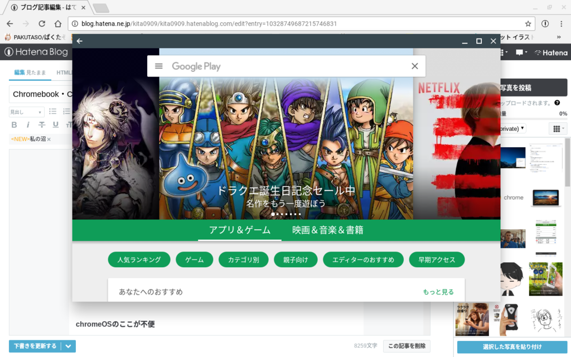The width and height of the screenshot is (571, 357).
Task: Open the エディターのおすすめ chip
Action: click(x=363, y=260)
